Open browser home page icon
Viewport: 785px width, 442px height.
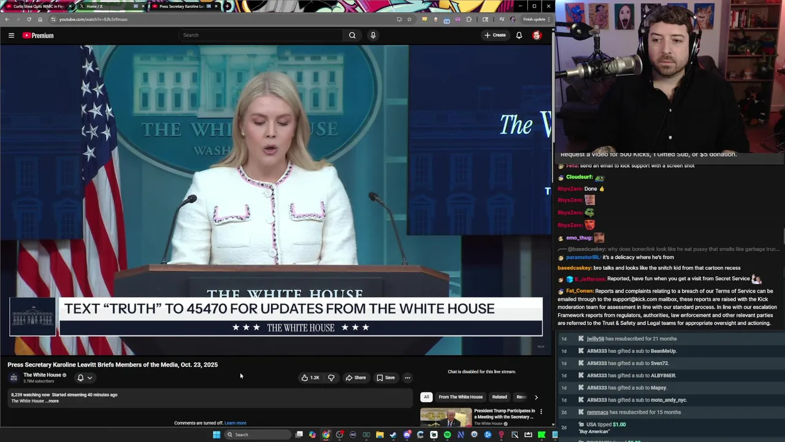(40, 19)
